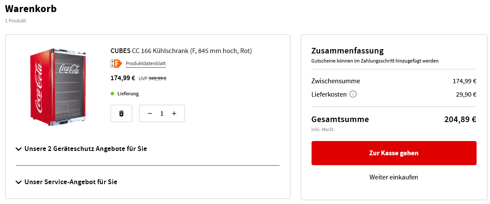The height and width of the screenshot is (204, 490).
Task: Click the 1 Produkt count label
Action: (16, 21)
